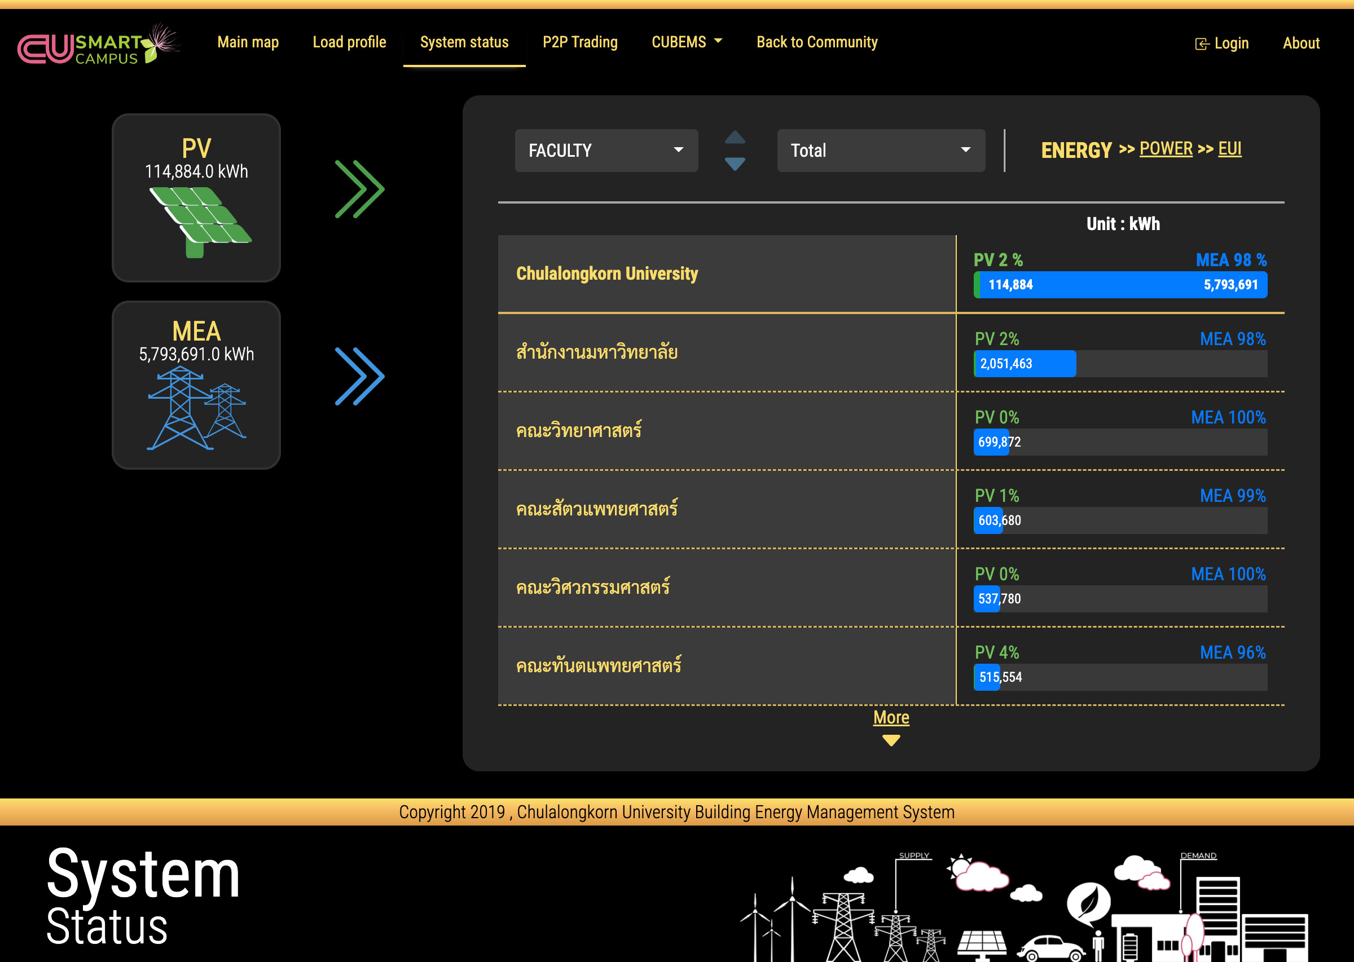The image size is (1354, 962).
Task: Open the Load profile page
Action: [x=349, y=42]
